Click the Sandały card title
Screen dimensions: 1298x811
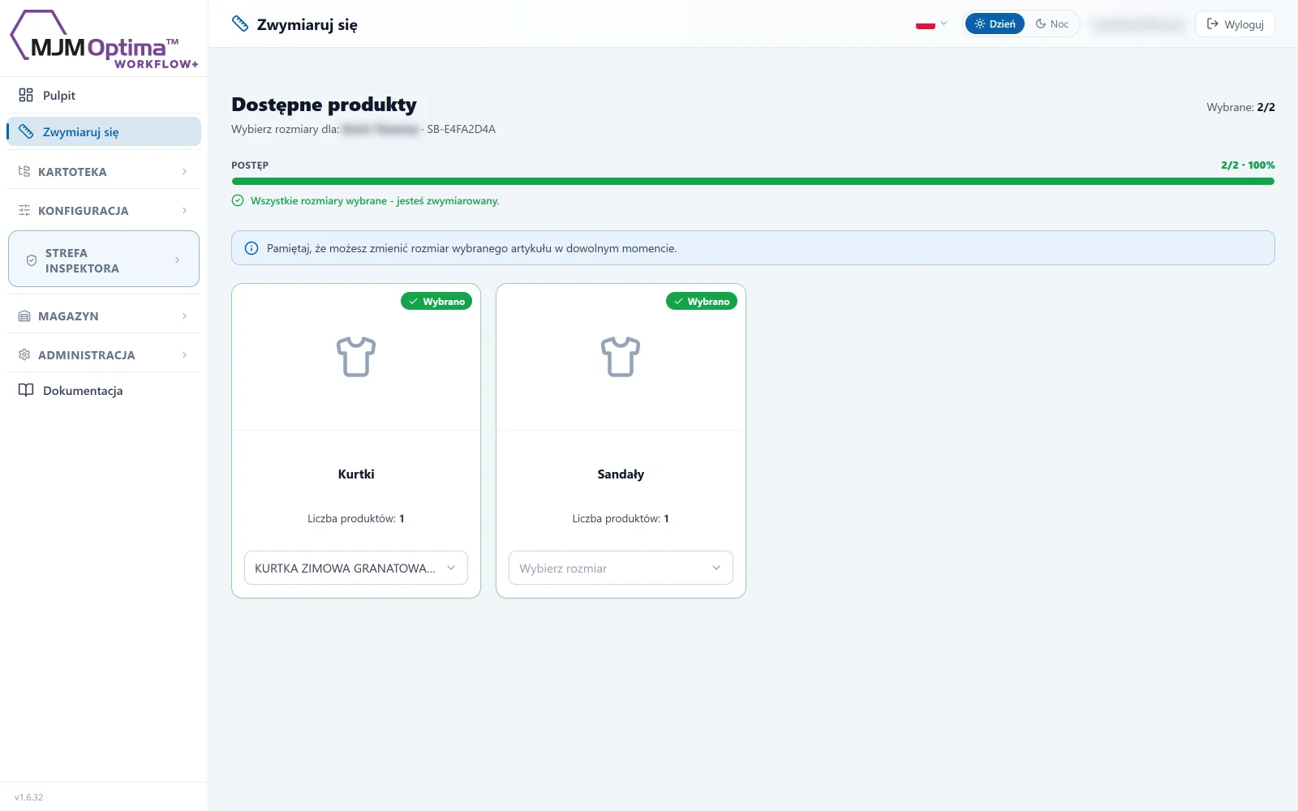(621, 474)
